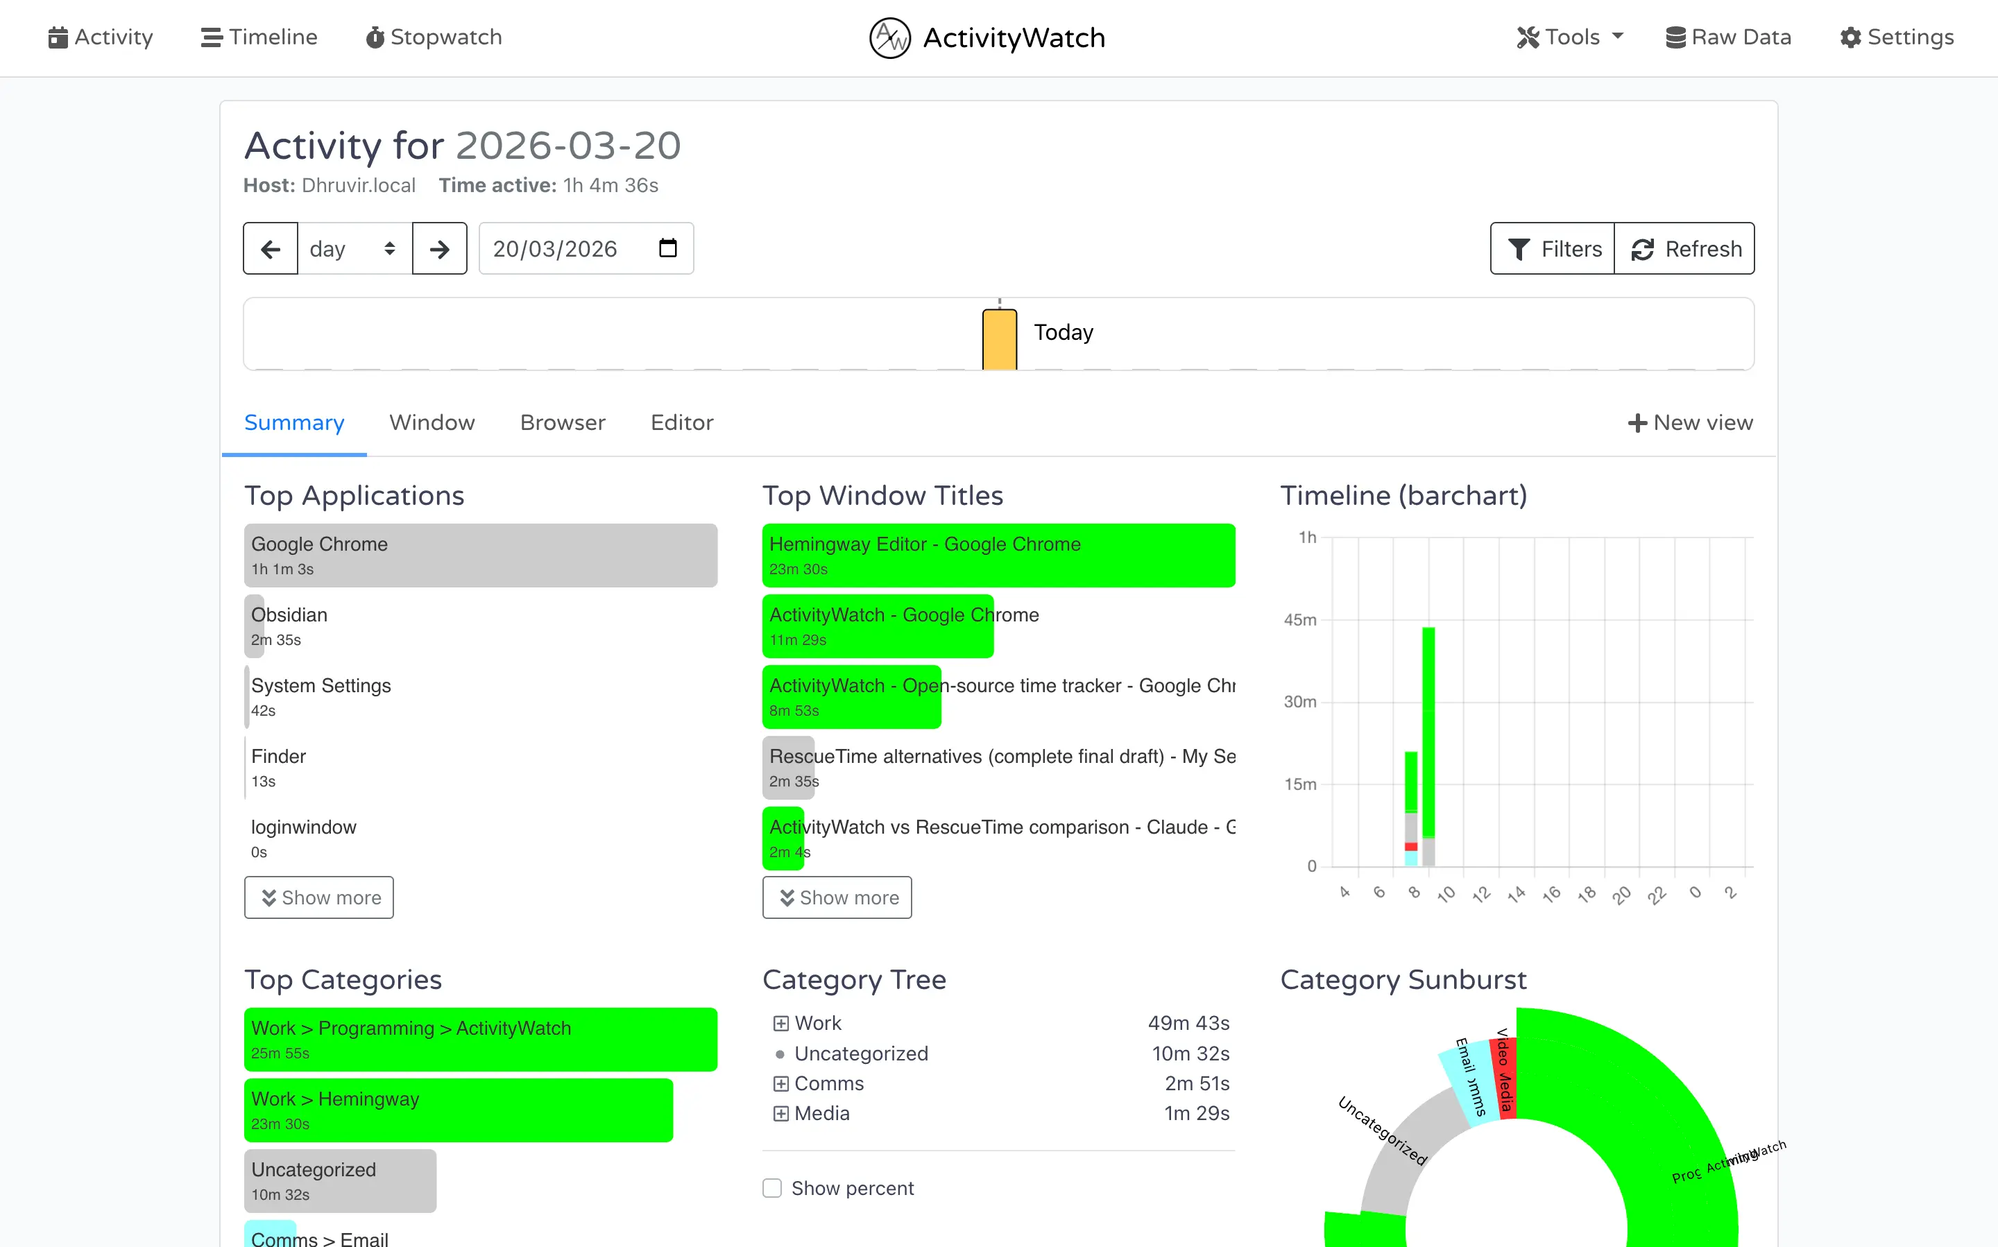
Task: Open the calendar picker icon in the date field
Action: coord(667,248)
